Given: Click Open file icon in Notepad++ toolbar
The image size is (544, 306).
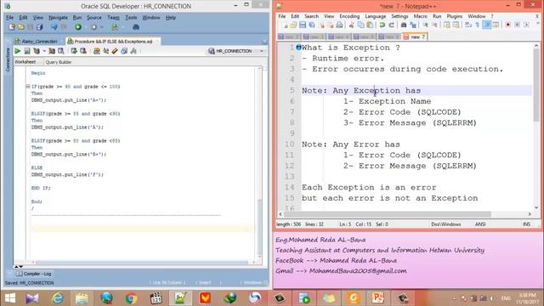Looking at the screenshot, I should (x=293, y=25).
